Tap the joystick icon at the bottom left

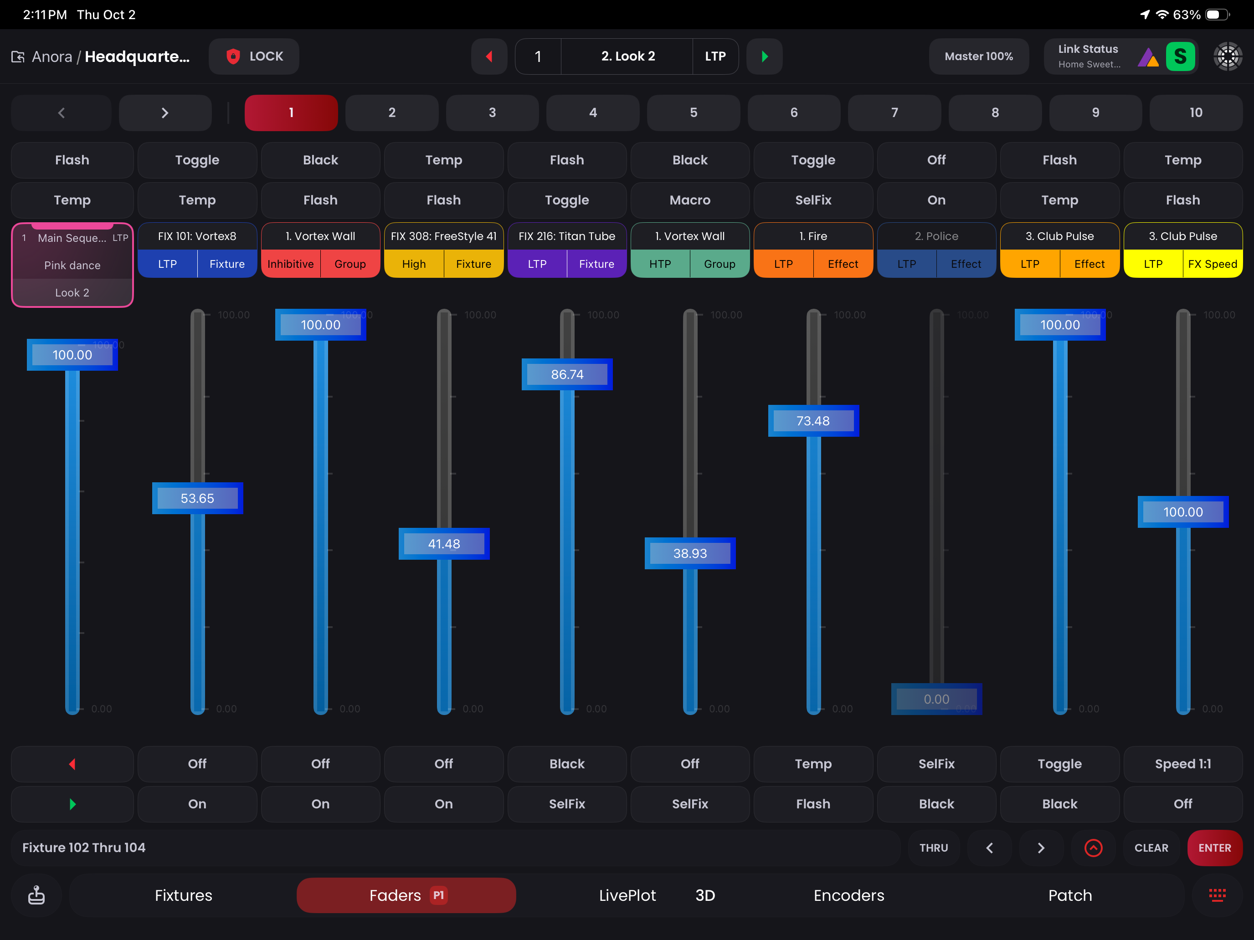36,895
